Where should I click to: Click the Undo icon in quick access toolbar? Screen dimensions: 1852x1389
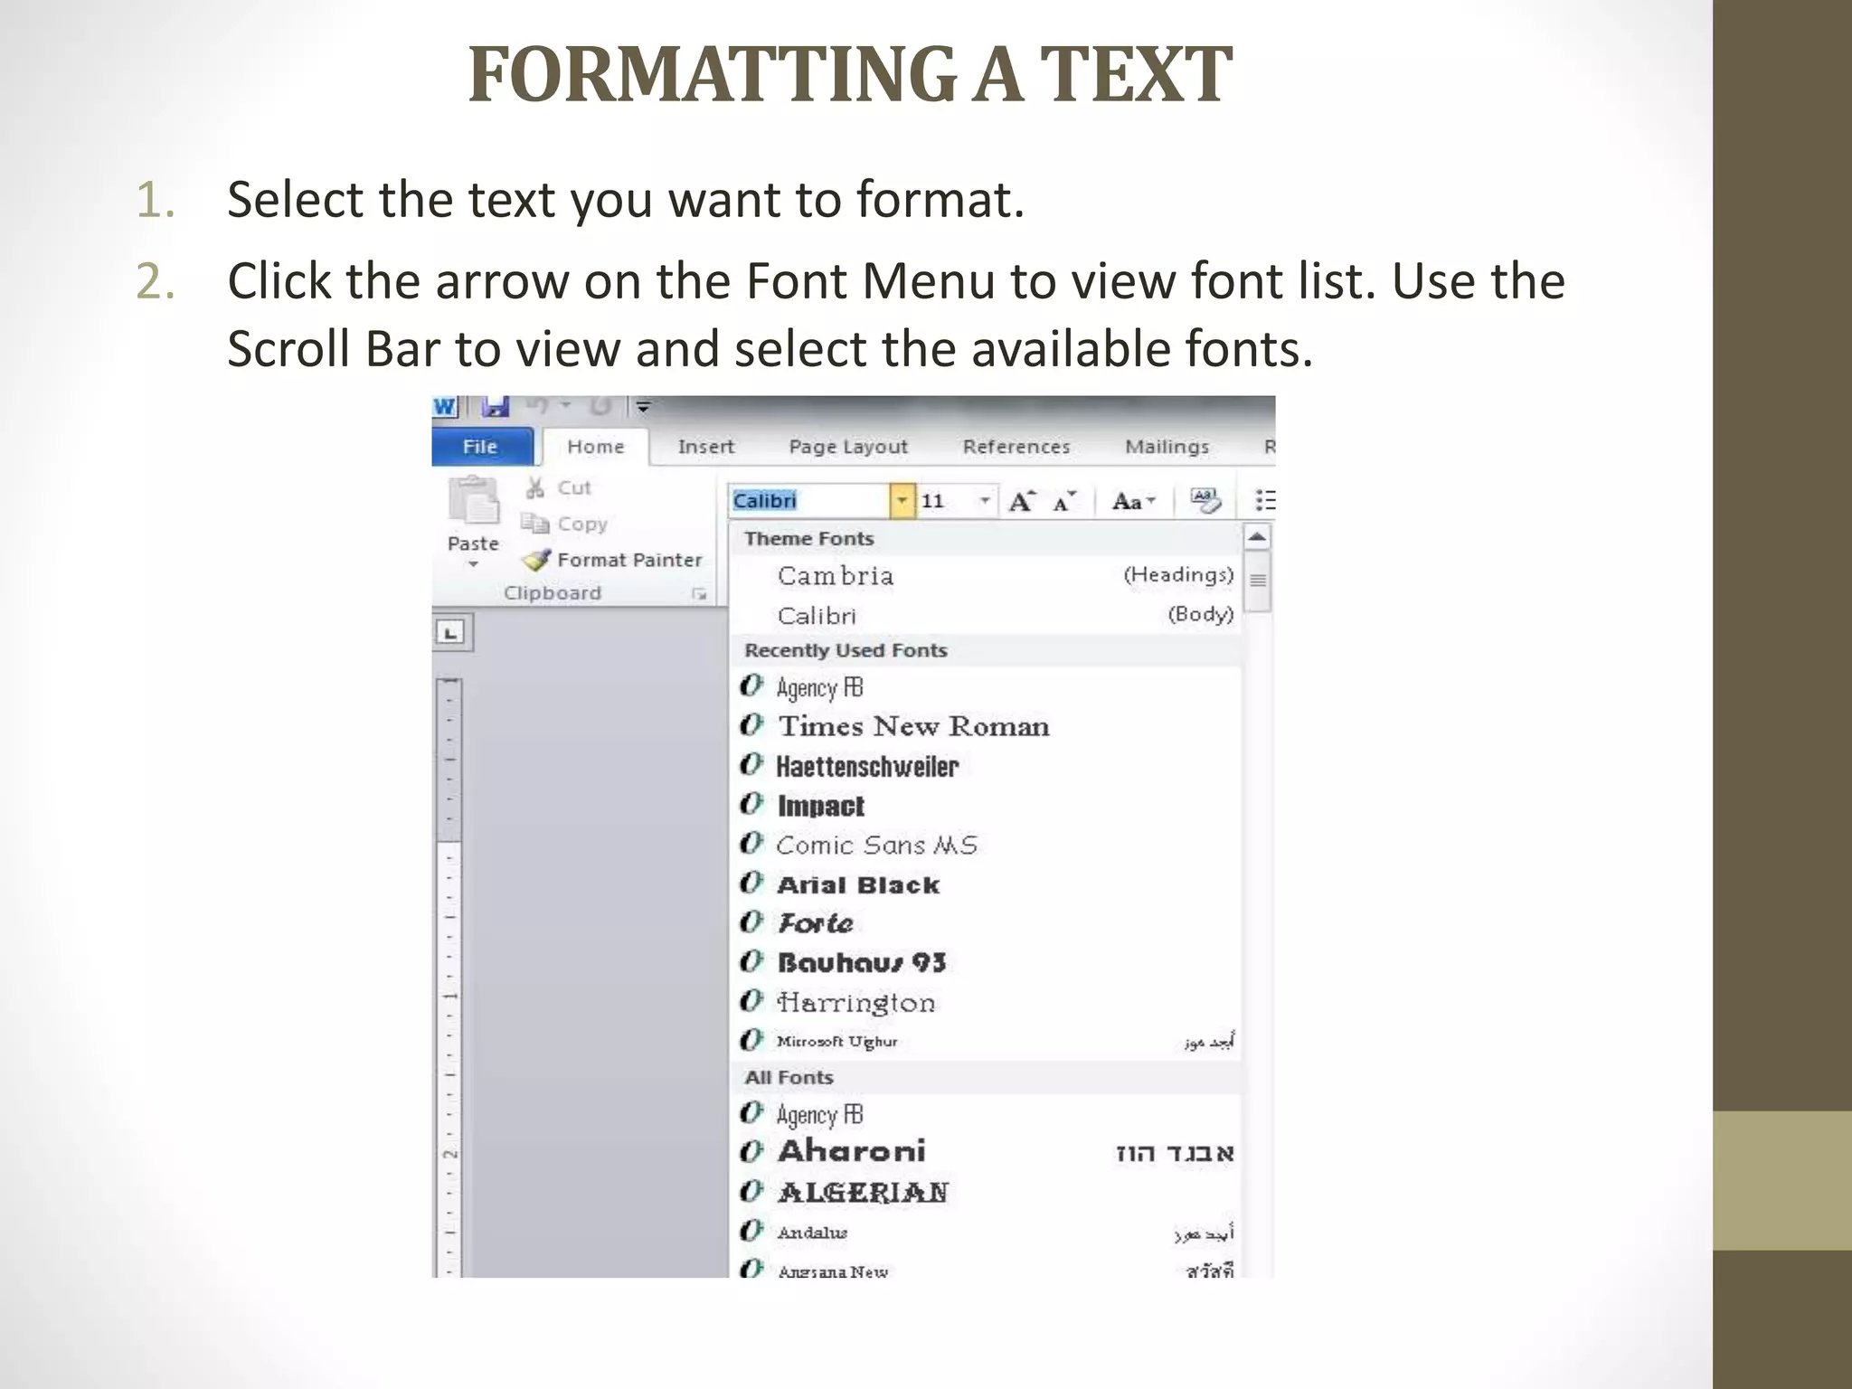tap(537, 406)
